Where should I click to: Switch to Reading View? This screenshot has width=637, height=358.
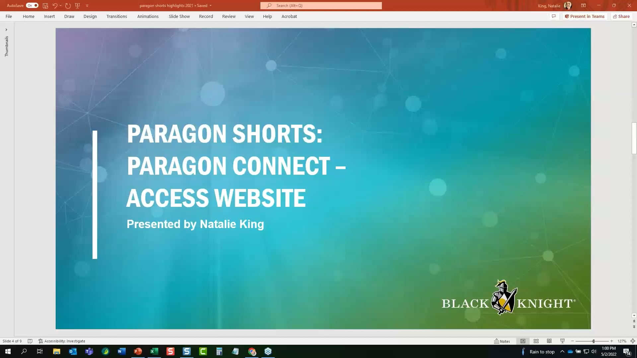[549, 341]
